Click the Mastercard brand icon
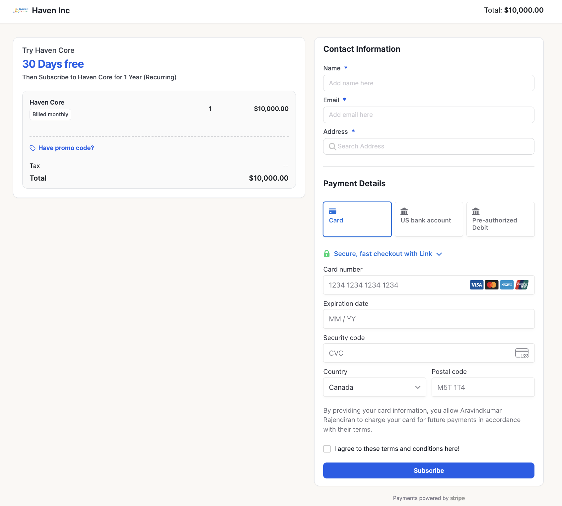562x506 pixels. coord(491,285)
